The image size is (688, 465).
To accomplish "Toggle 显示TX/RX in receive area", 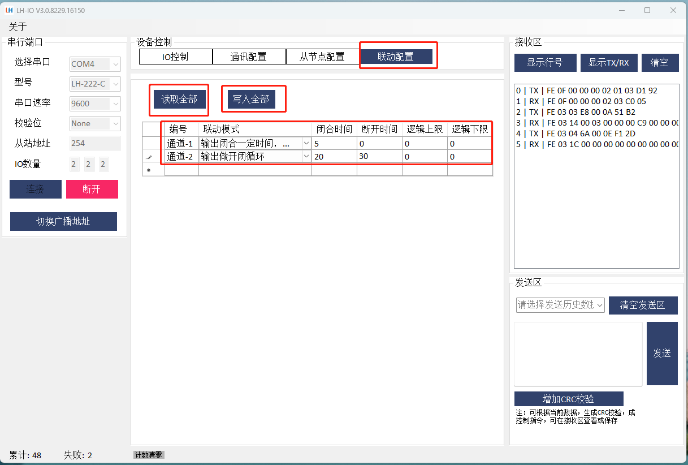I will pyautogui.click(x=608, y=63).
